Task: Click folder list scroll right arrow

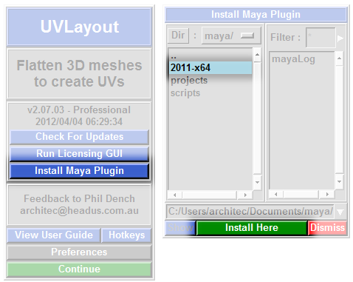Action: (245, 195)
